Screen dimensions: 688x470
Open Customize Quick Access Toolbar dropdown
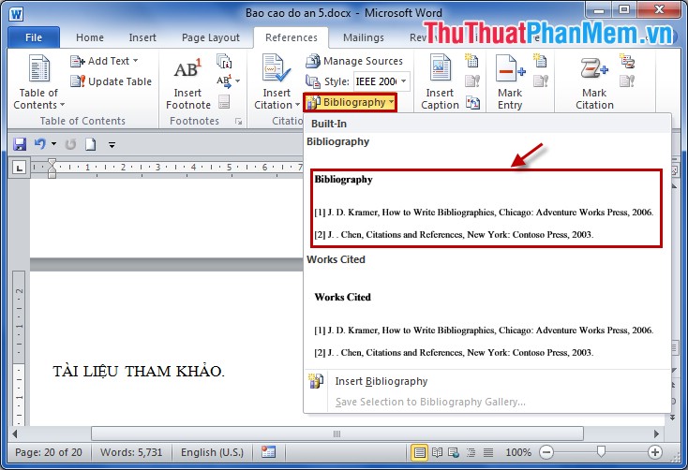112,144
